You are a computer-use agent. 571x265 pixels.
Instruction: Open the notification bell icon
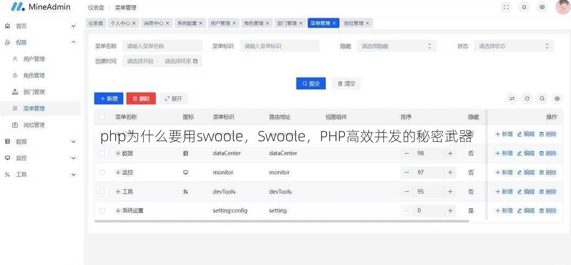coord(524,7)
